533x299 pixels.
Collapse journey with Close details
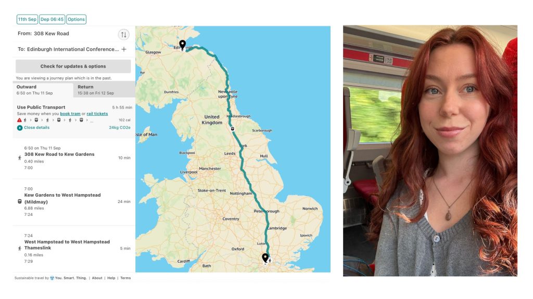37,128
